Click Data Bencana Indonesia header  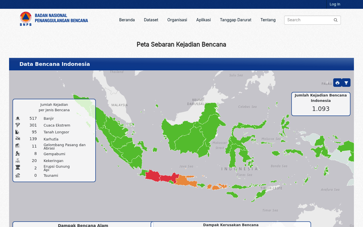tap(55, 64)
